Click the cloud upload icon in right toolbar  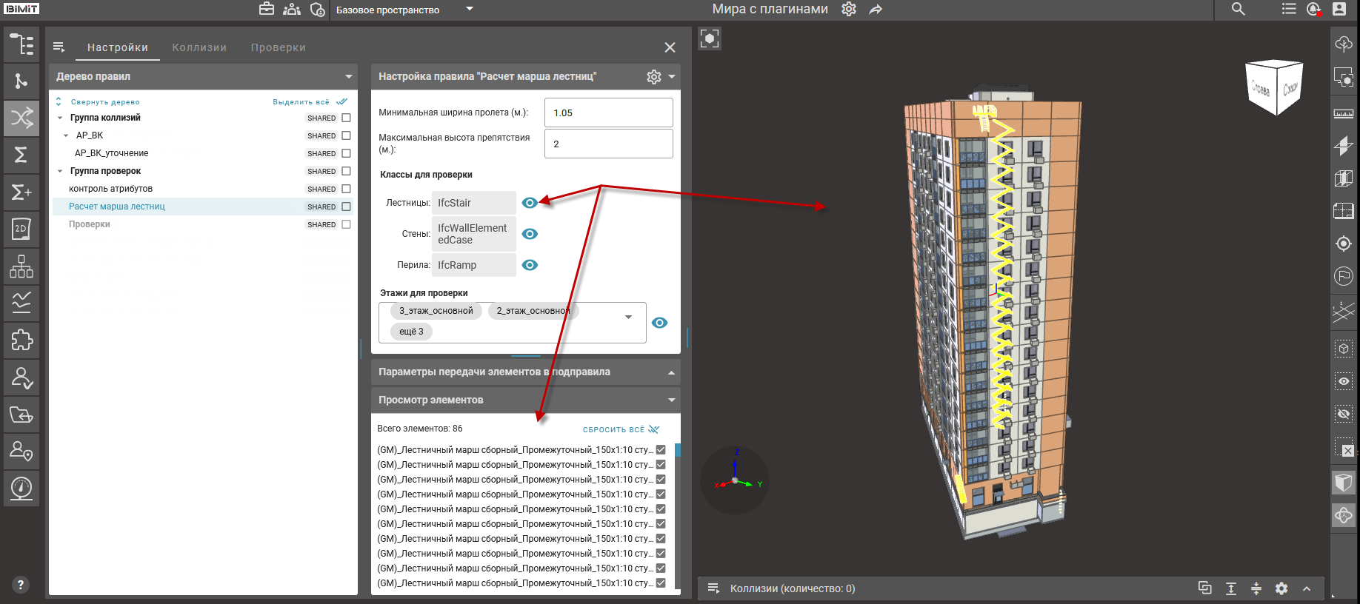pyautogui.click(x=1344, y=44)
